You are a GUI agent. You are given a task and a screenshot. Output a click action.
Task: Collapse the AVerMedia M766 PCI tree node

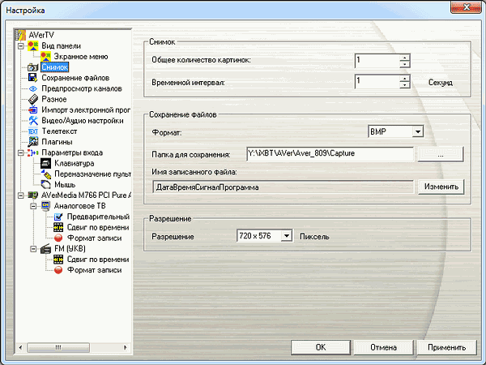21,195
